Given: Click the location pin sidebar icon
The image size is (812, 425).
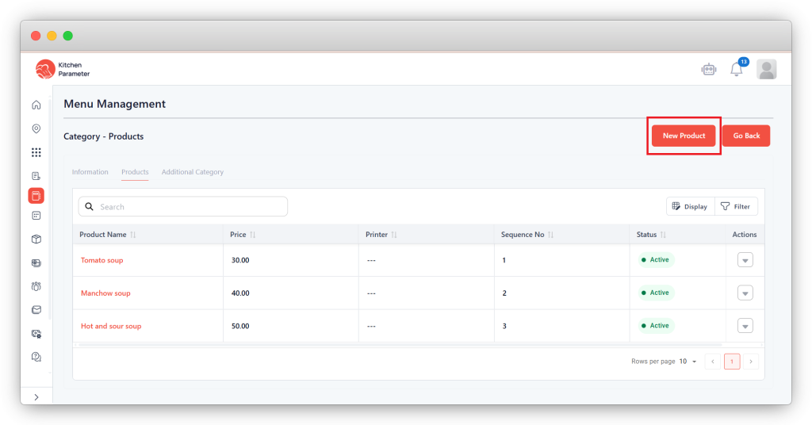Looking at the screenshot, I should [x=36, y=128].
